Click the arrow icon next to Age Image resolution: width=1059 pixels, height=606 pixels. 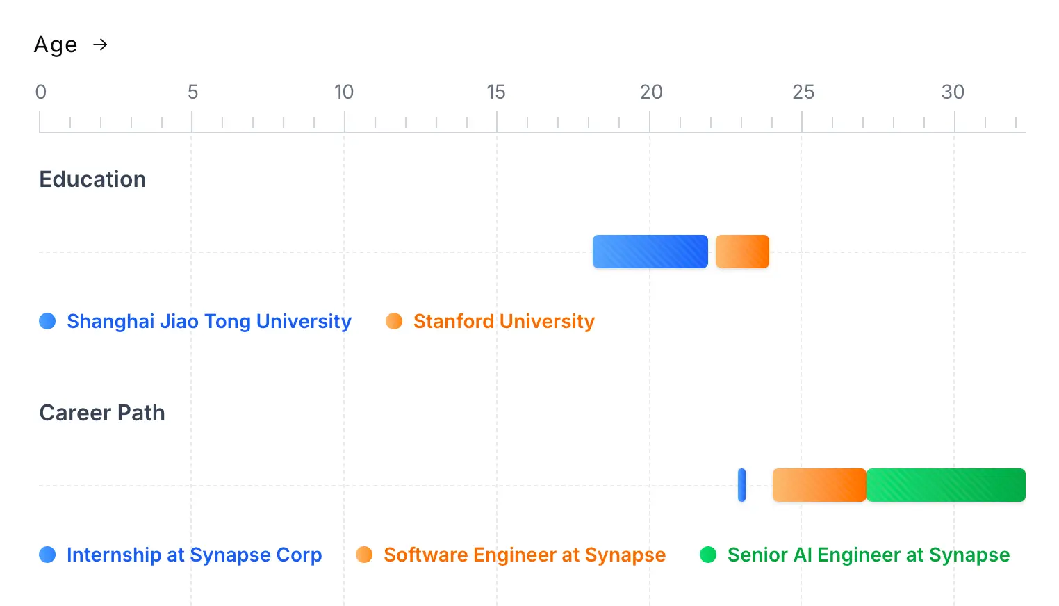point(101,45)
